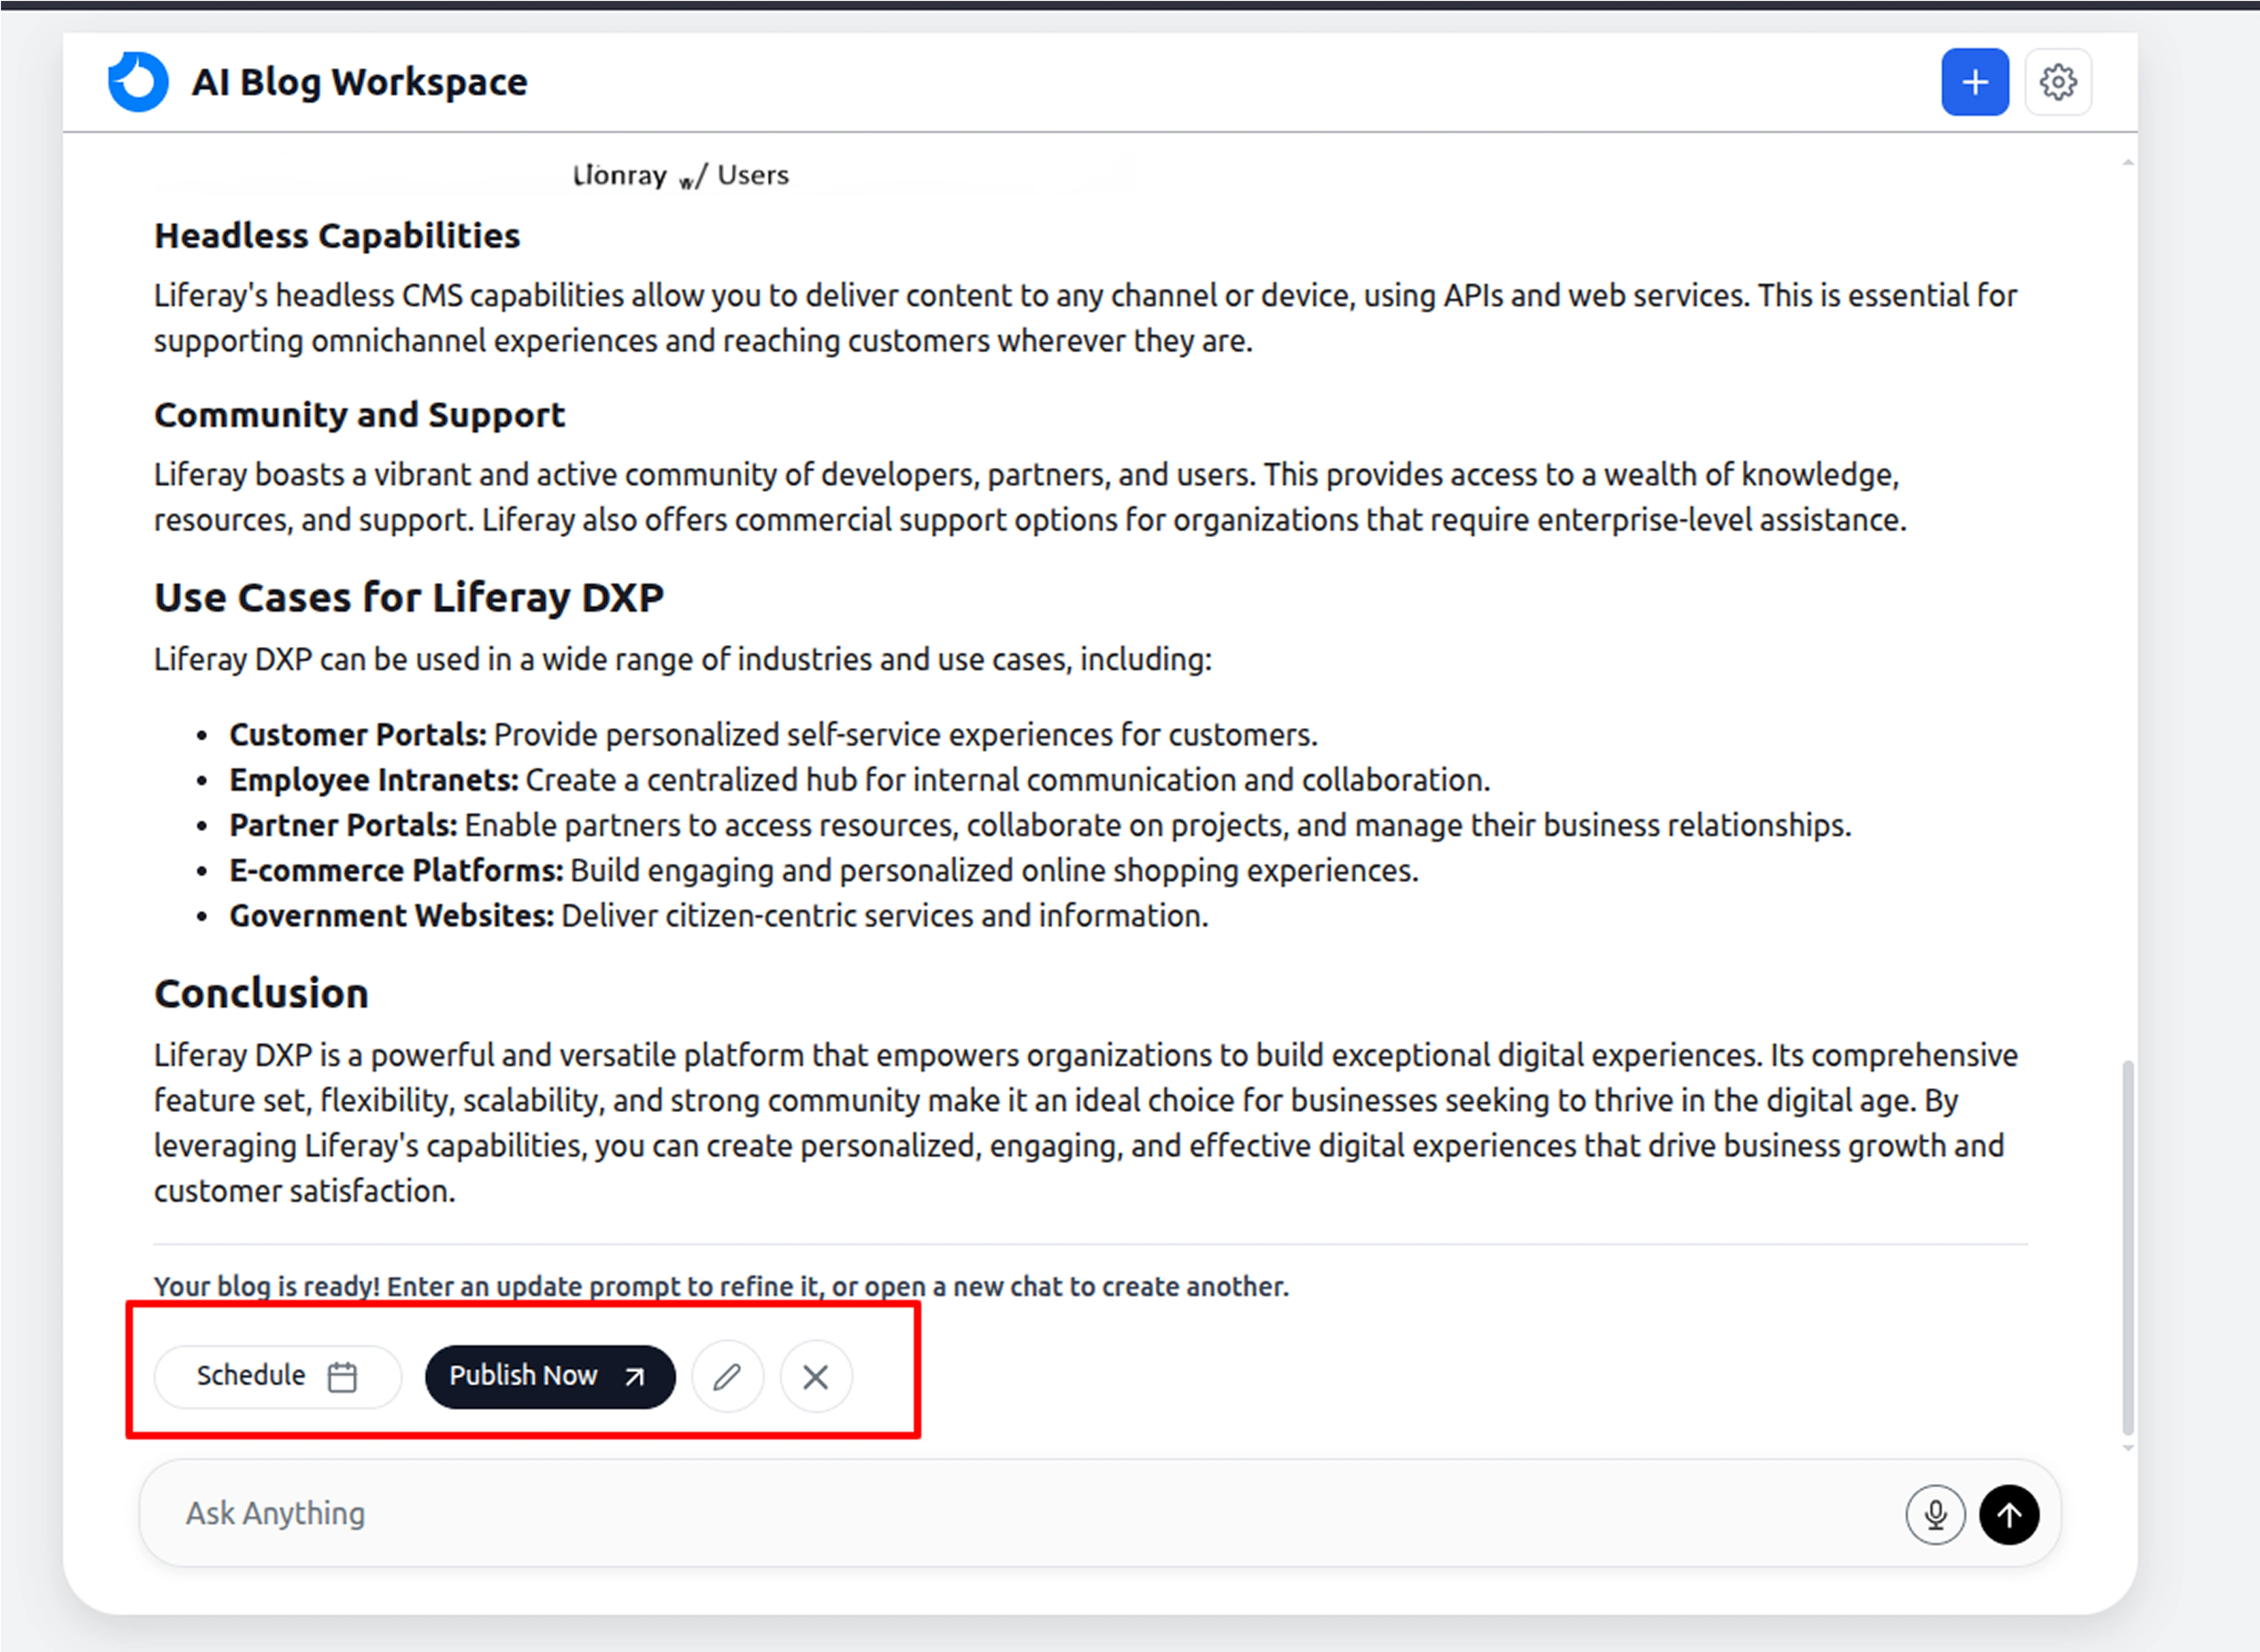The image size is (2260, 1652).
Task: Click the paragraph starting 'Liferay boasts a vibrant'
Action: pyautogui.click(x=1029, y=496)
